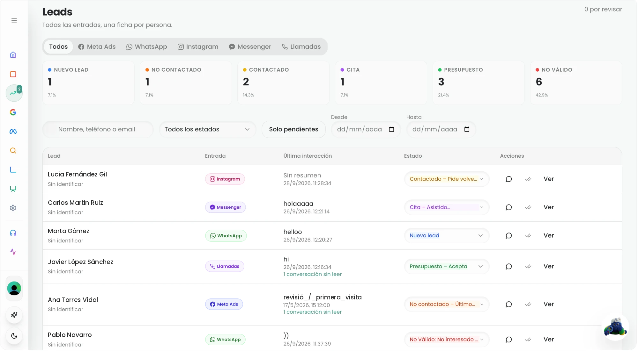Filter by the Presupuesto stat card
The image size is (638, 351).
tap(478, 83)
